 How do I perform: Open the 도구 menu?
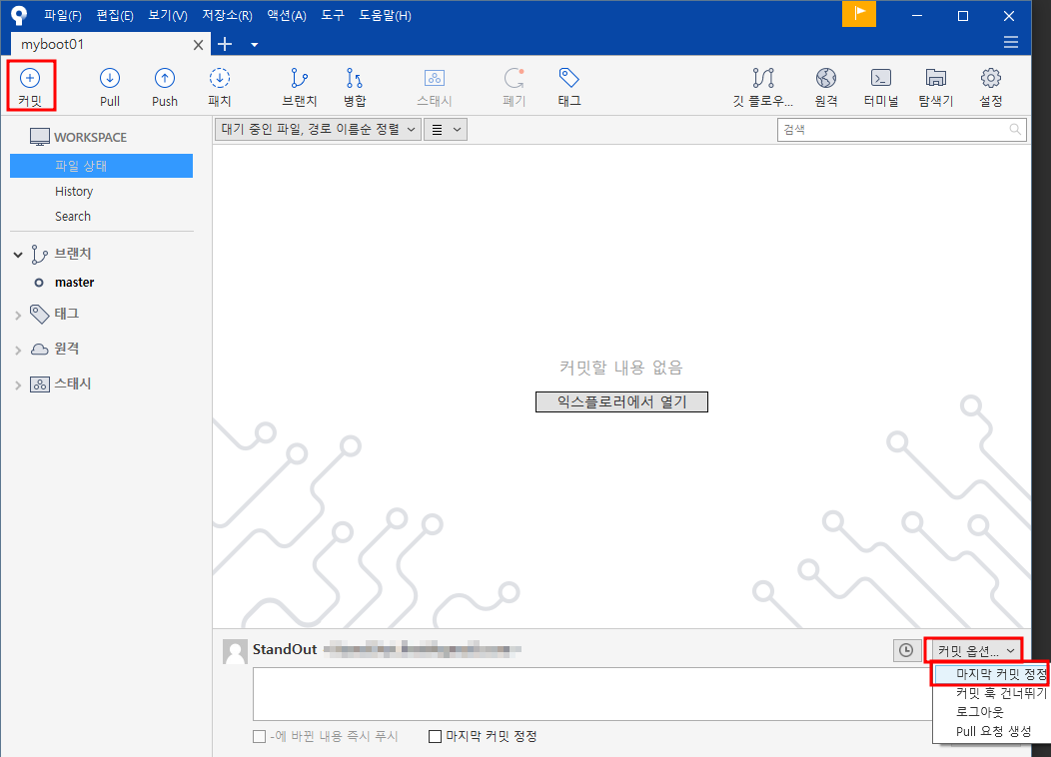(333, 15)
